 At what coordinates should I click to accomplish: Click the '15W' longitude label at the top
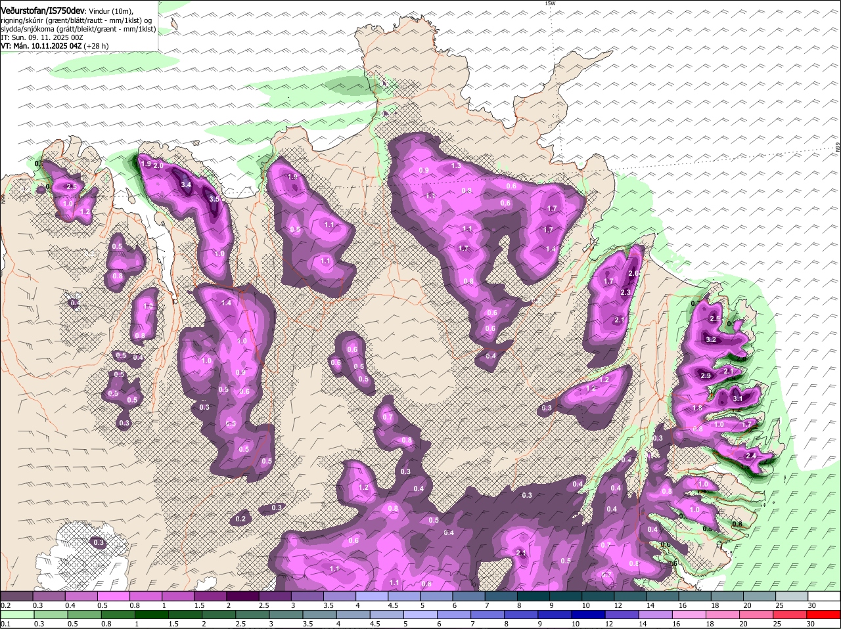point(550,4)
